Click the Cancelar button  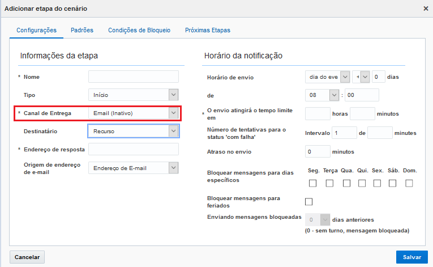27,257
